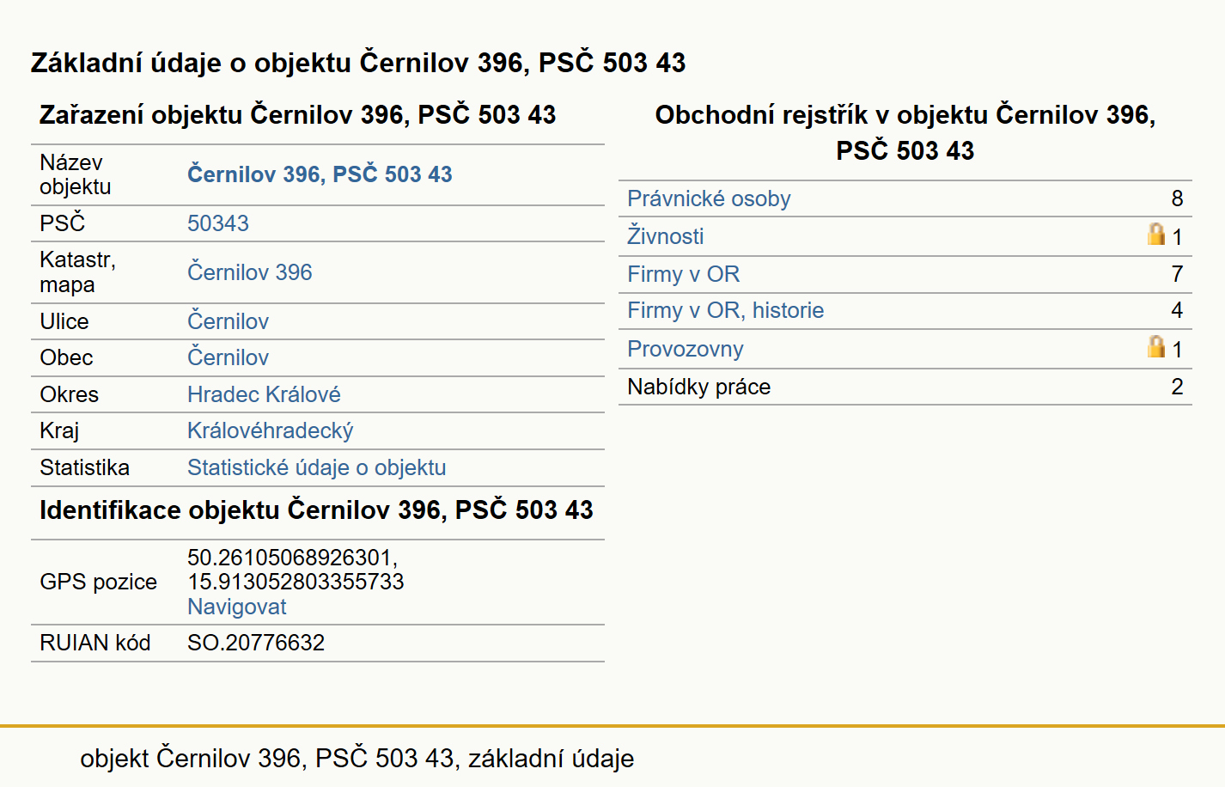Click the Nabídky práce row
Viewport: 1225px width, 787px height.
(x=905, y=387)
